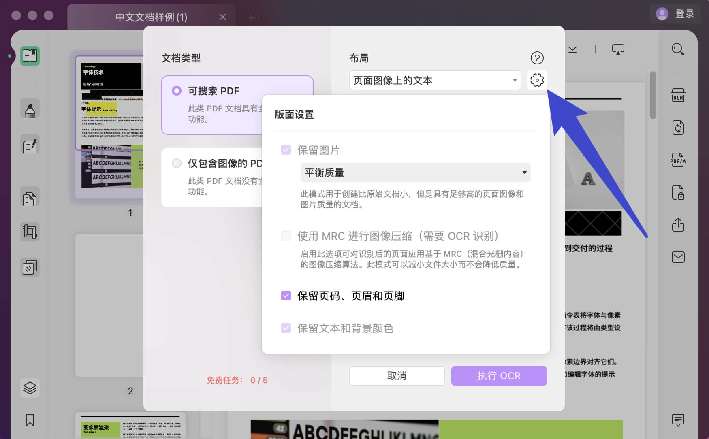Click the OCR recognize text icon

[678, 95]
